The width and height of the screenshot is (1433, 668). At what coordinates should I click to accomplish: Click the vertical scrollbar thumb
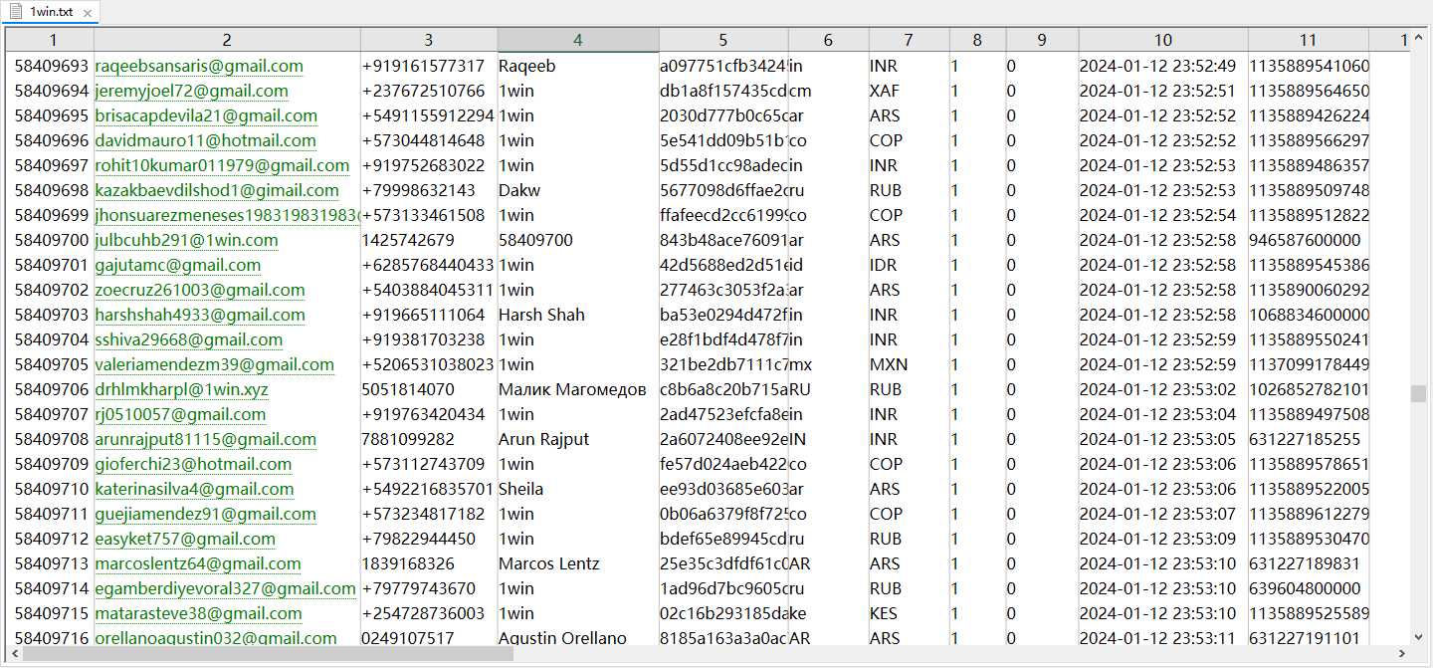pyautogui.click(x=1418, y=393)
